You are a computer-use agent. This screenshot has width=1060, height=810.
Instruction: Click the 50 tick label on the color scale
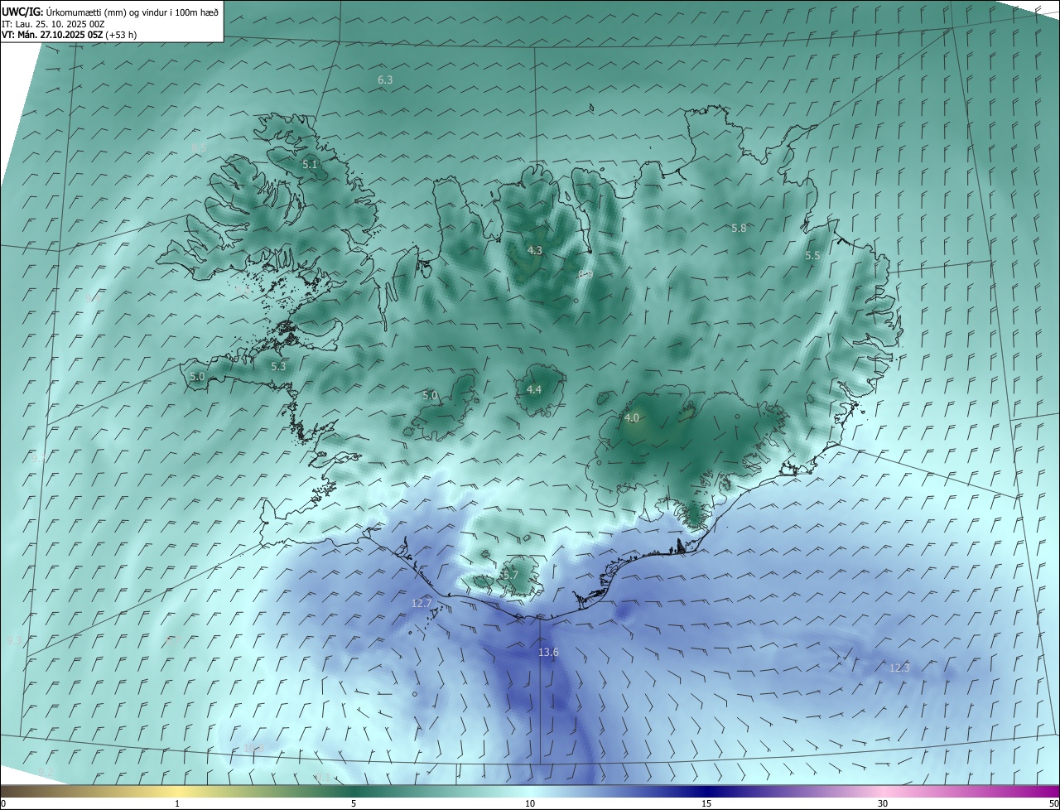tap(1053, 804)
